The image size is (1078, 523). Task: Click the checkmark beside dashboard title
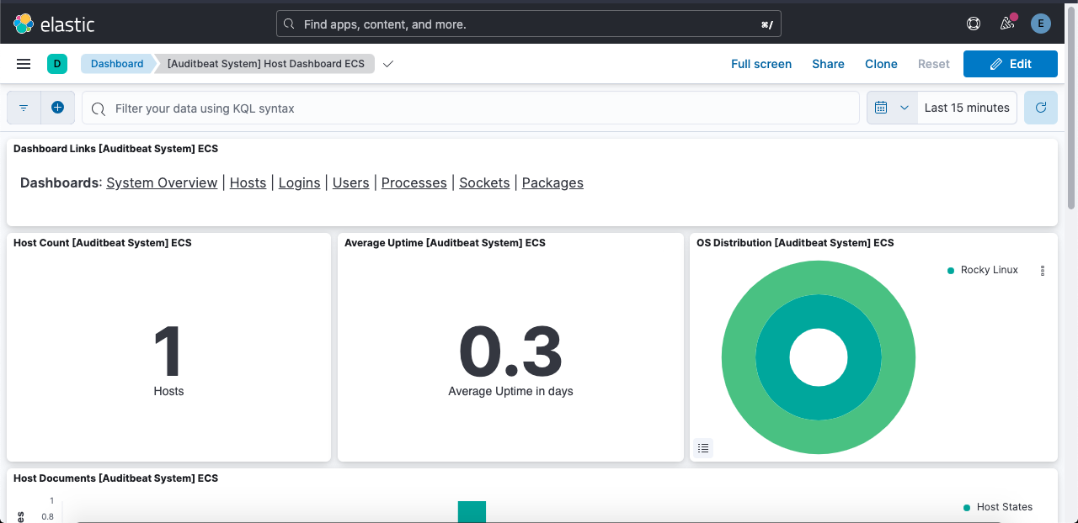click(388, 64)
